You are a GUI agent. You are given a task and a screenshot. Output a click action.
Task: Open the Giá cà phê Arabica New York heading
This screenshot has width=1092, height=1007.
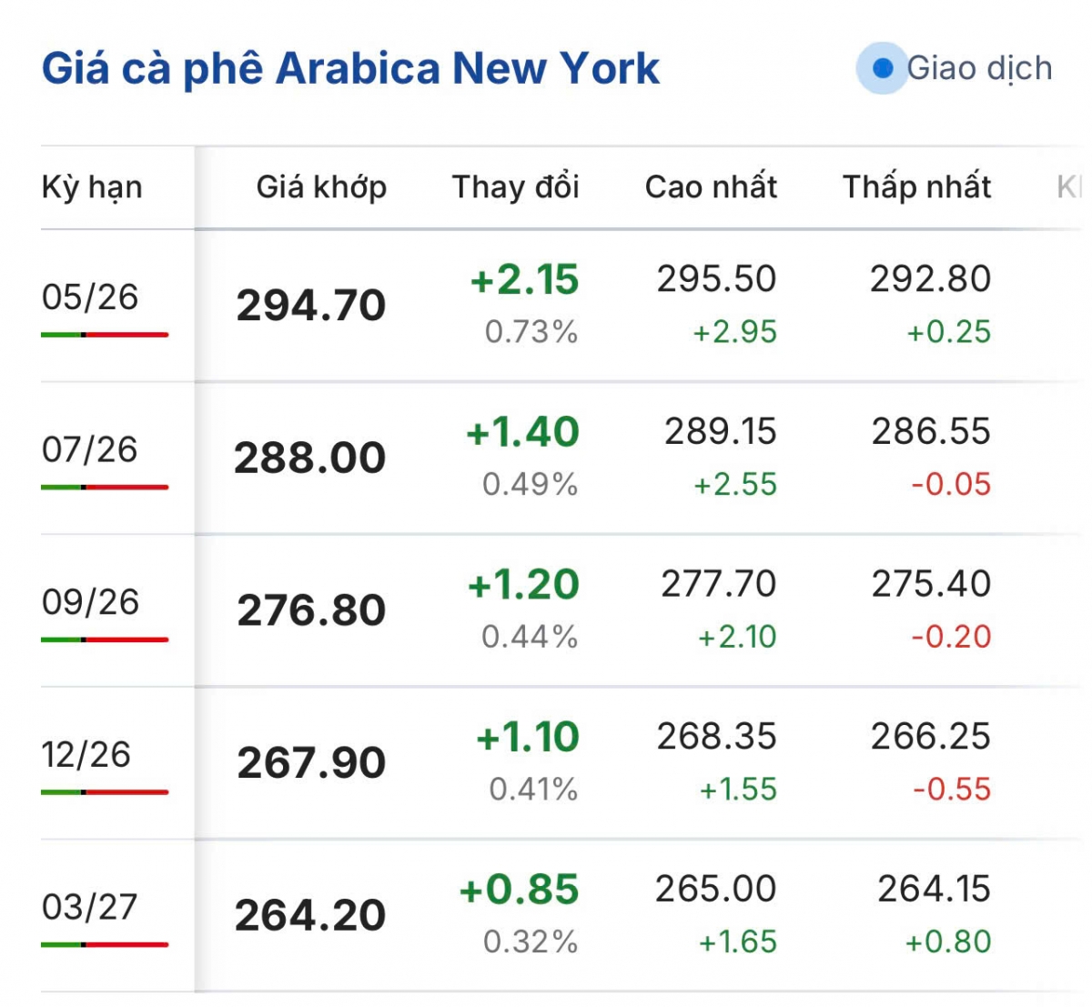(x=350, y=68)
